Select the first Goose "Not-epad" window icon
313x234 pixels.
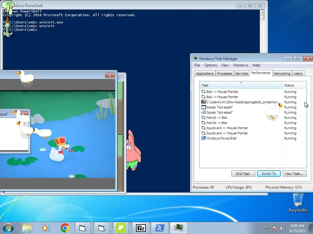click(203, 107)
